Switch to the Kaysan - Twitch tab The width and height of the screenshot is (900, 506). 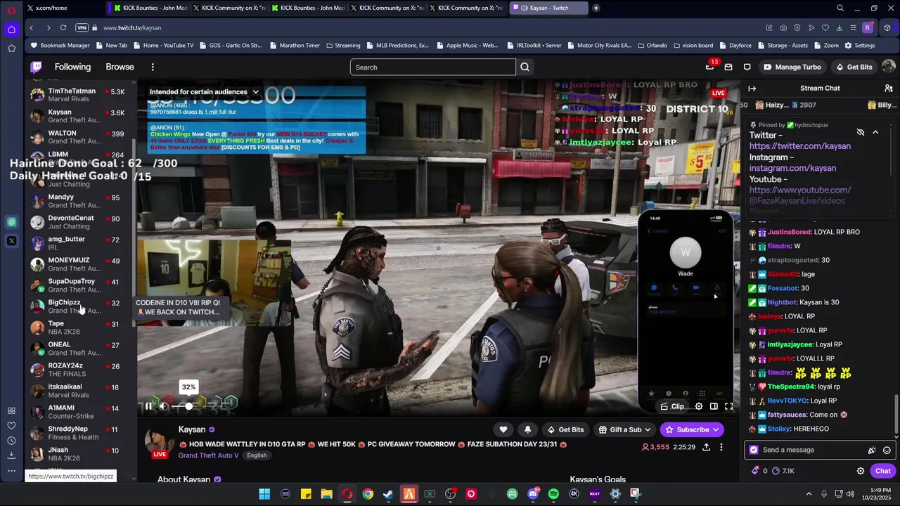(548, 8)
